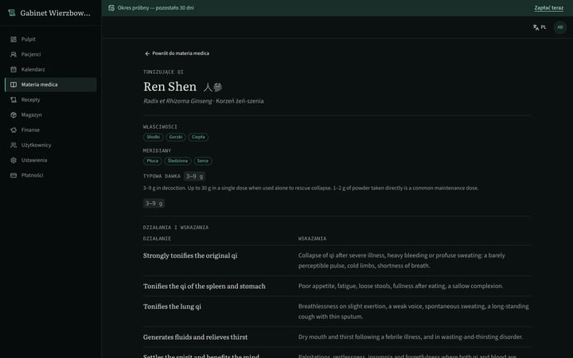This screenshot has height=358, width=573.
Task: Click the Strongly tonifies the original qi row
Action: (x=337, y=260)
